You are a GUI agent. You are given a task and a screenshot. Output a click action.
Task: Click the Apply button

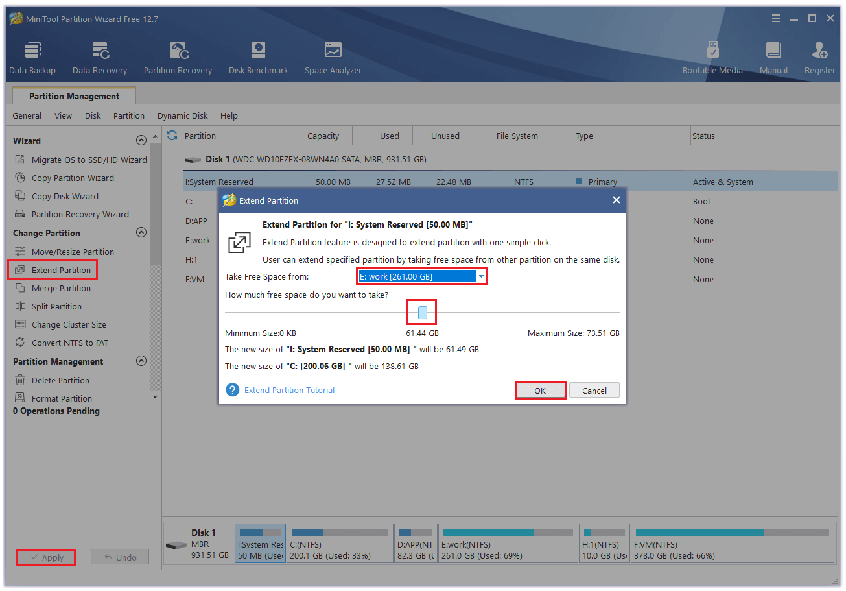point(45,557)
